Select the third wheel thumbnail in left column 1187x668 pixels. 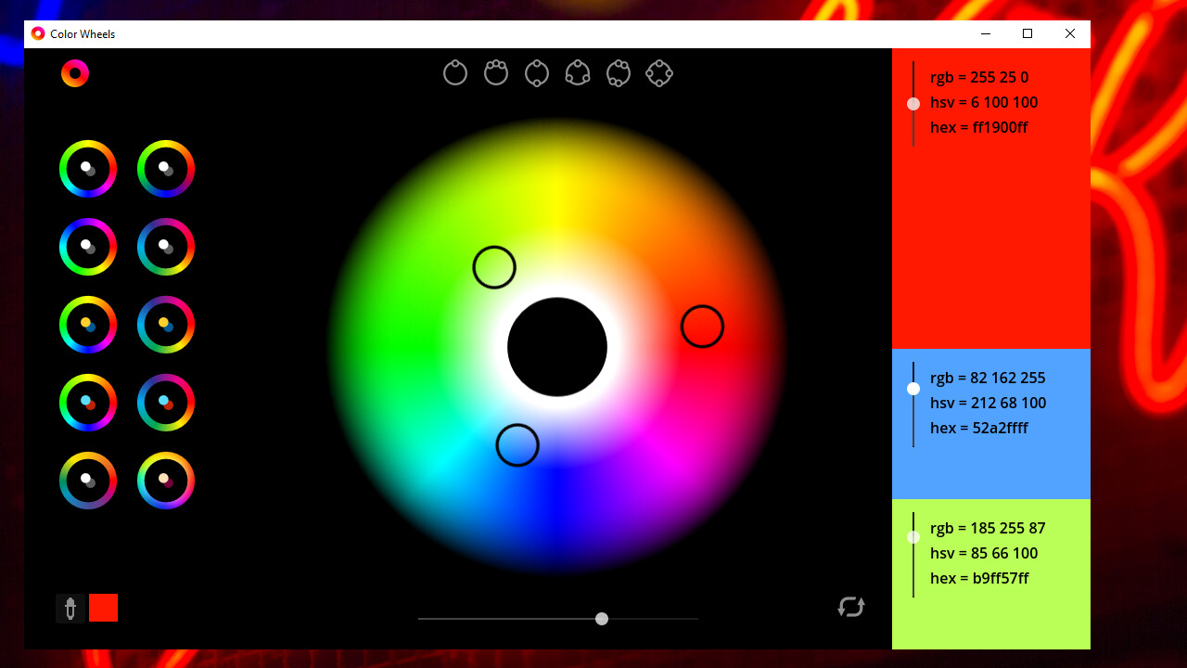point(87,325)
